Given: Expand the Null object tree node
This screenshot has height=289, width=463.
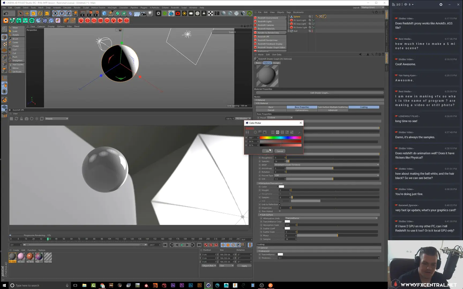Looking at the screenshot, I should 289,31.
